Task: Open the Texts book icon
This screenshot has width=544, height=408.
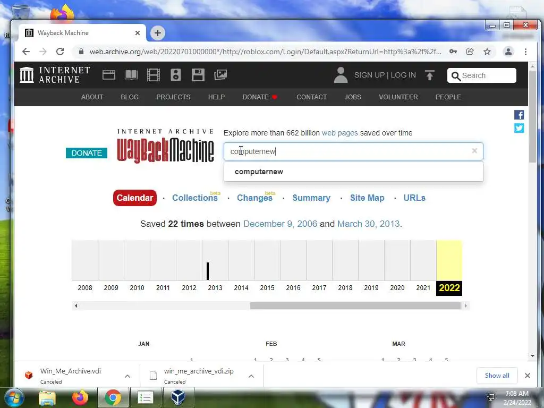Action: (x=131, y=75)
